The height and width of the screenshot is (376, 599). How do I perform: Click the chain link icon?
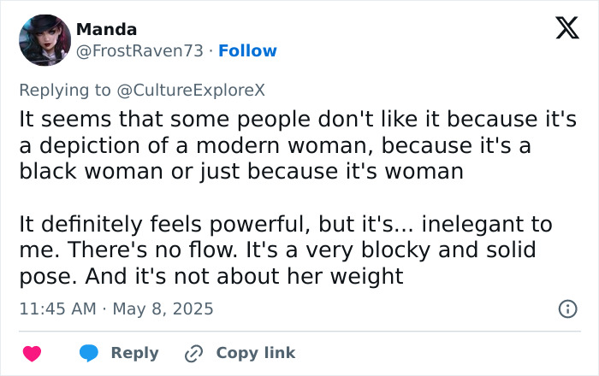(x=194, y=353)
